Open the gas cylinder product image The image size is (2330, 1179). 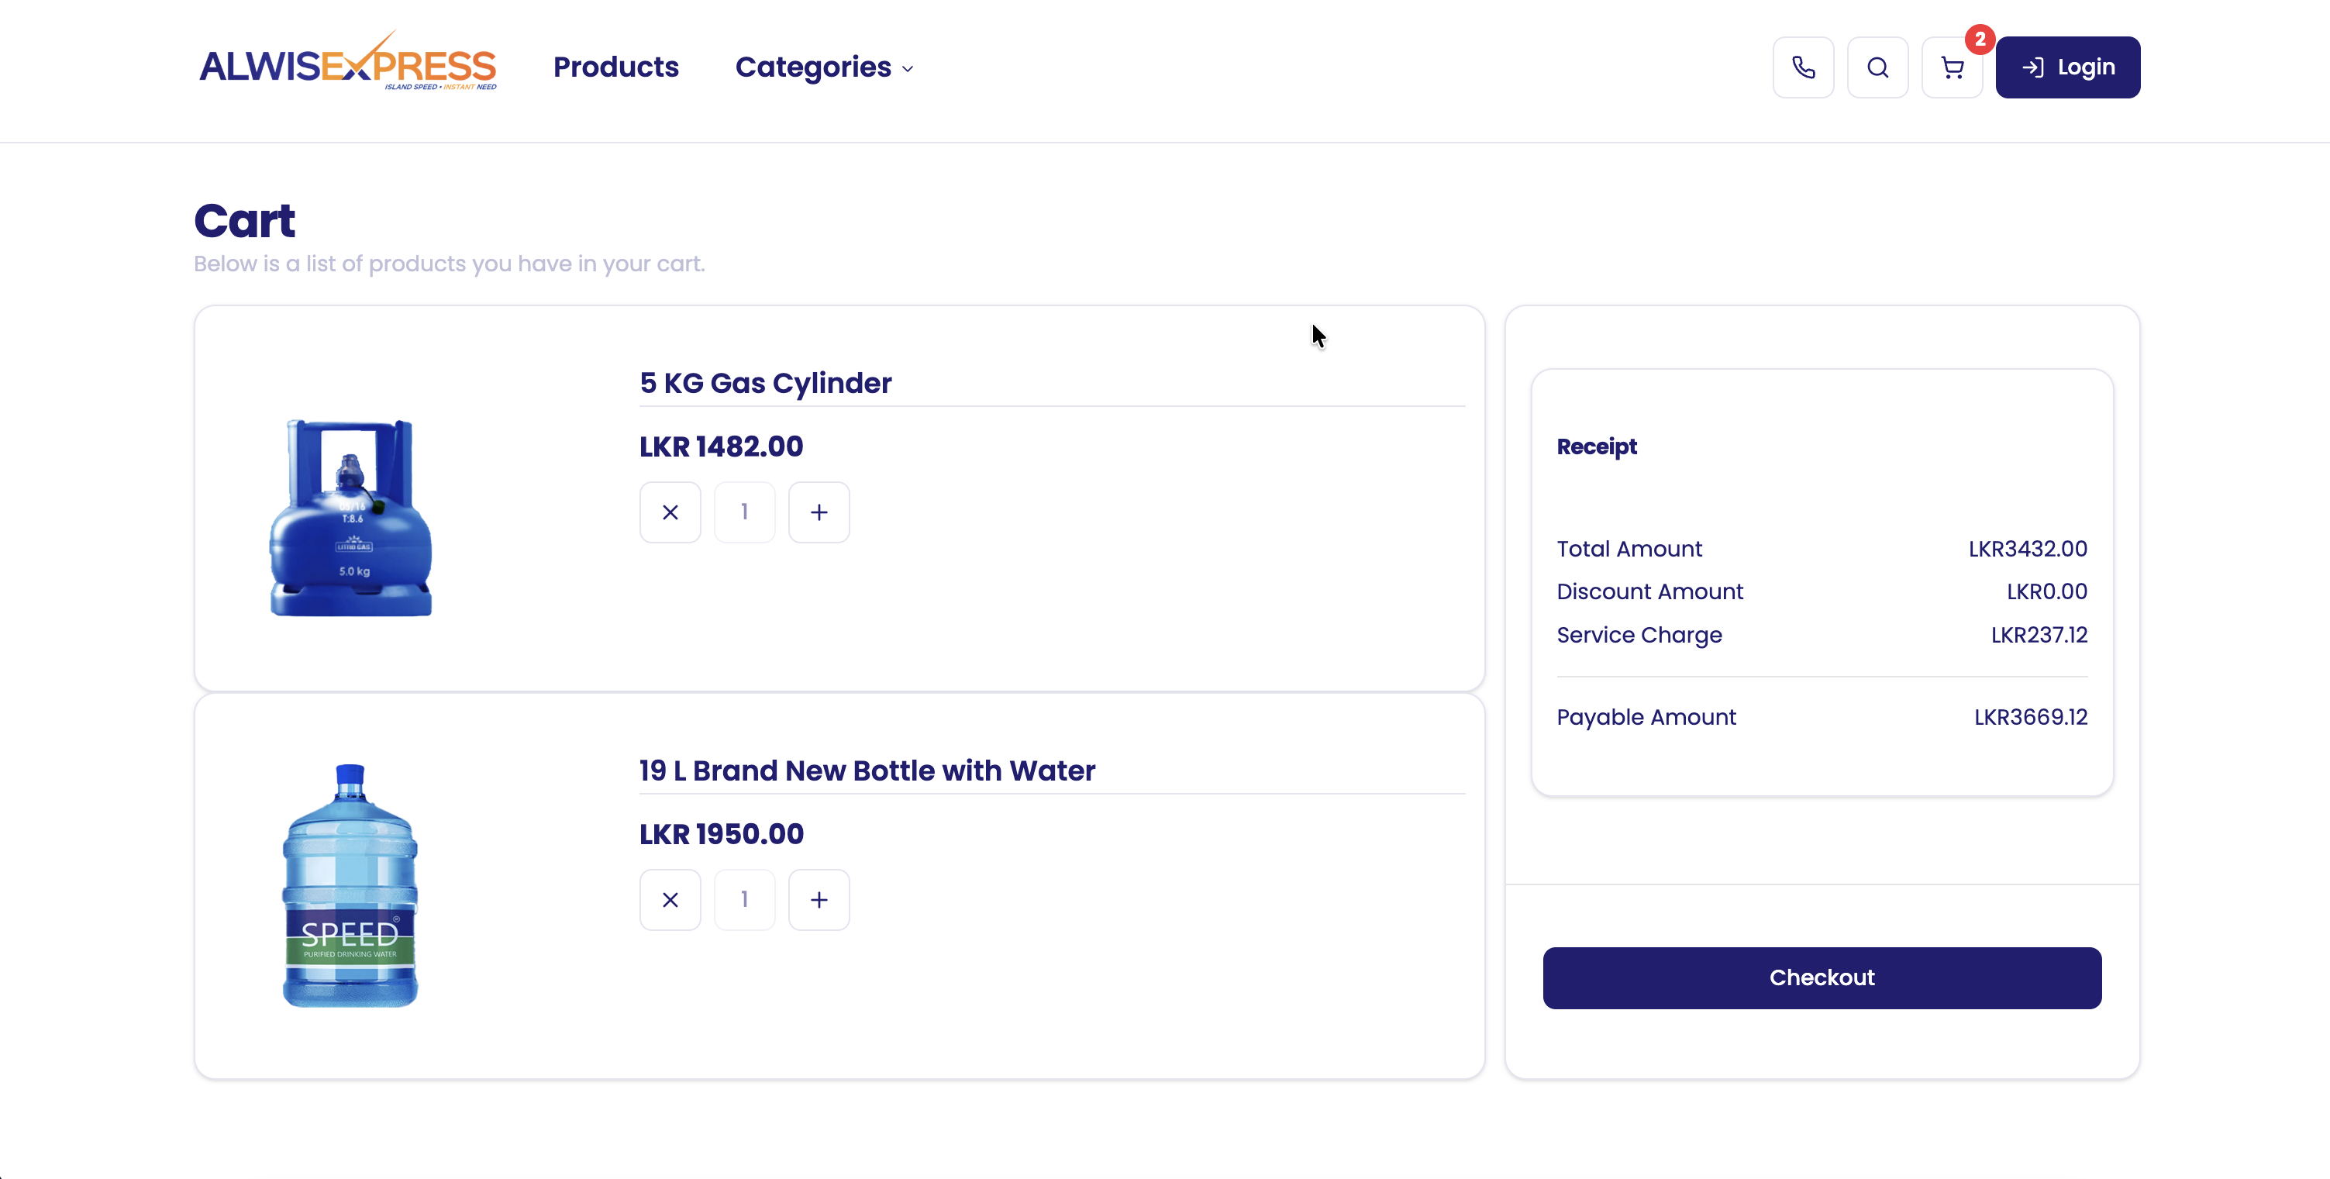coord(351,518)
